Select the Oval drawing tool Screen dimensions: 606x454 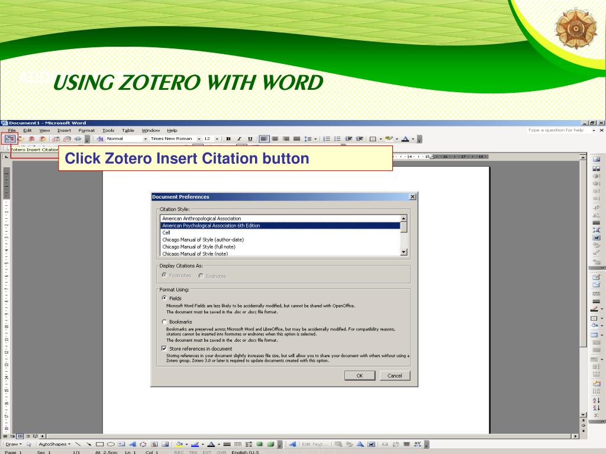(x=111, y=444)
